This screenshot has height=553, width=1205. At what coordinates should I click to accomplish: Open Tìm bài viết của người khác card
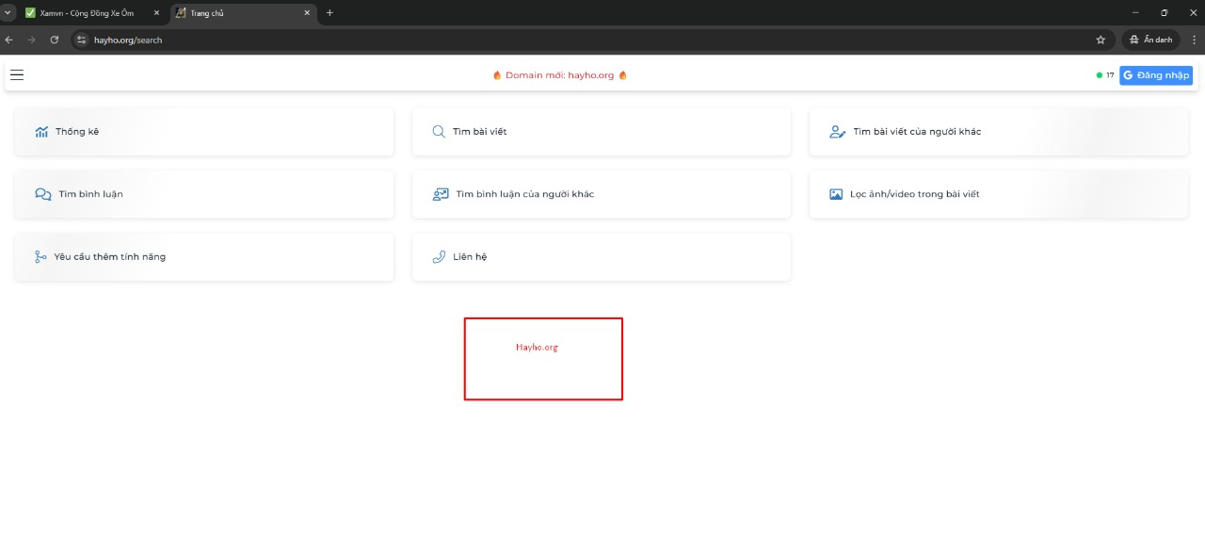(x=998, y=132)
